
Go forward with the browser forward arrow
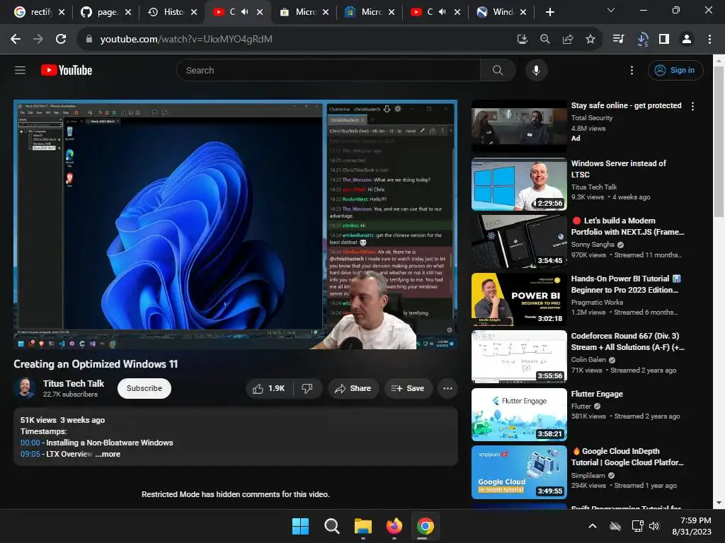38,40
